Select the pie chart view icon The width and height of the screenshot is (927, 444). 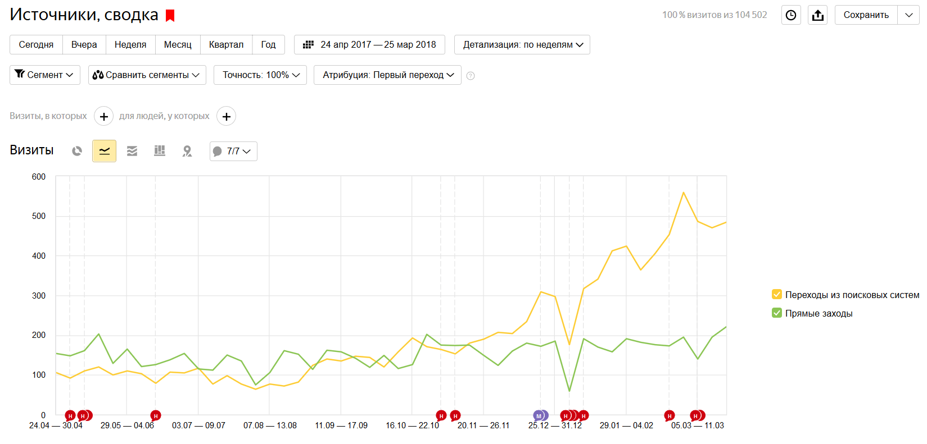77,151
